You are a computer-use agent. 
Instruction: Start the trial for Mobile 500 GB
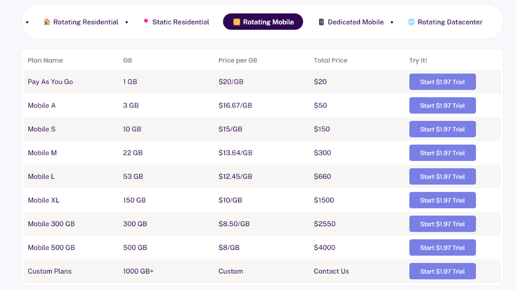(442, 247)
